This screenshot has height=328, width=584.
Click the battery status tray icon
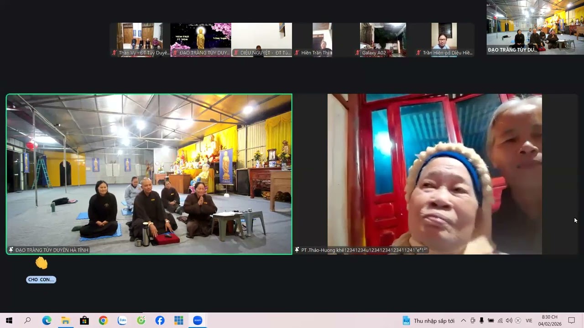coord(491,321)
